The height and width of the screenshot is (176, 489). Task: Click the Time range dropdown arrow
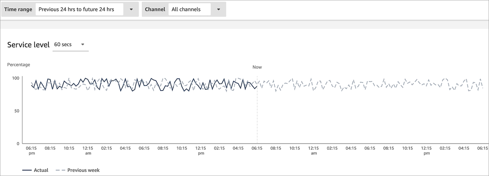(x=131, y=9)
